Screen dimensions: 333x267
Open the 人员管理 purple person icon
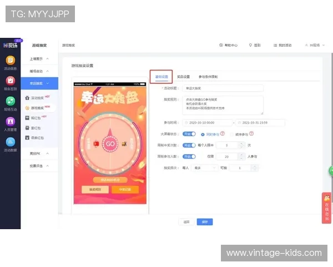(10, 122)
